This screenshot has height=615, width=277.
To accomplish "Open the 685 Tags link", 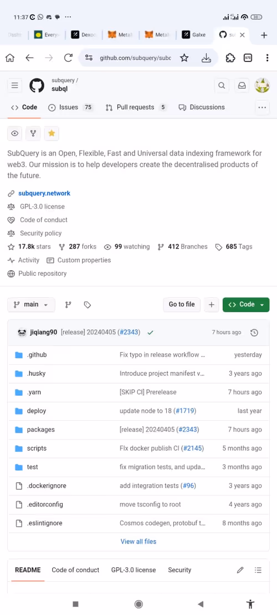I will click(234, 247).
